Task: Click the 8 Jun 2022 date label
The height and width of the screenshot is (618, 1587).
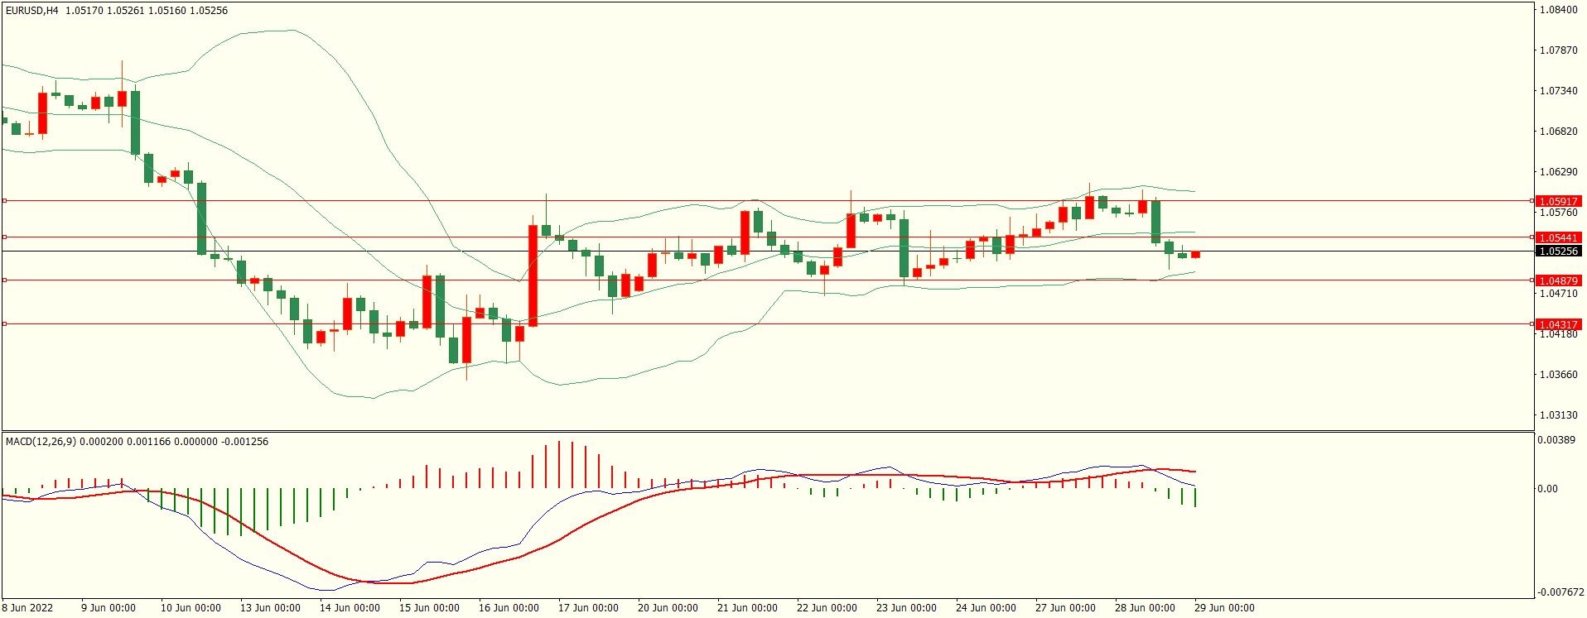Action: coord(27,608)
